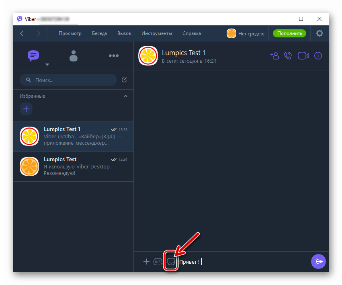Attach a file with the plus icon

click(x=146, y=261)
